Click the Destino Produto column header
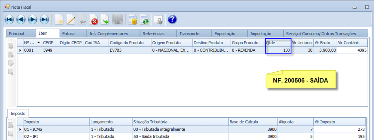Screen dimensions: 374x140 (212, 43)
